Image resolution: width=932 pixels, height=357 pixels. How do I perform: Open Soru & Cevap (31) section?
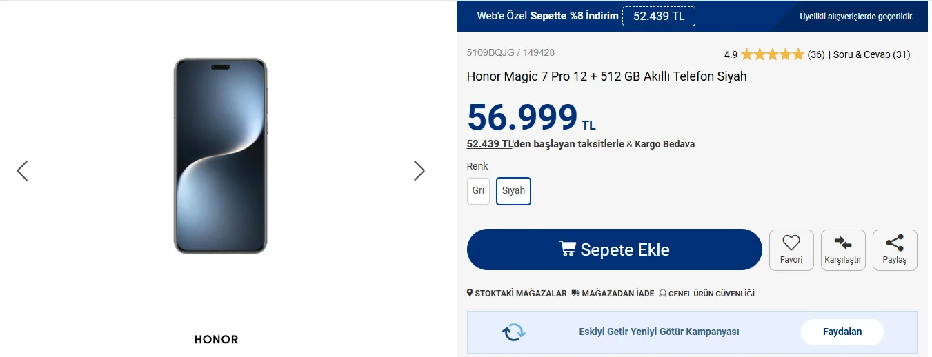pos(871,54)
